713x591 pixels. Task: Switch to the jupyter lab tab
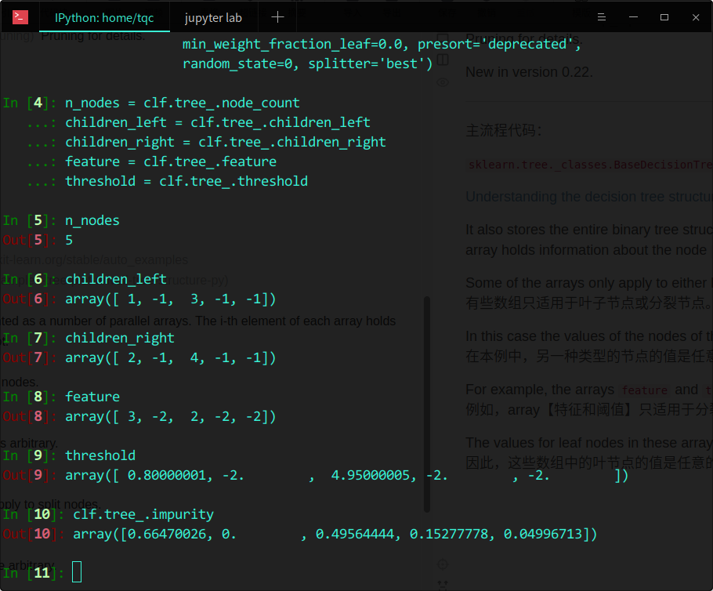click(213, 18)
